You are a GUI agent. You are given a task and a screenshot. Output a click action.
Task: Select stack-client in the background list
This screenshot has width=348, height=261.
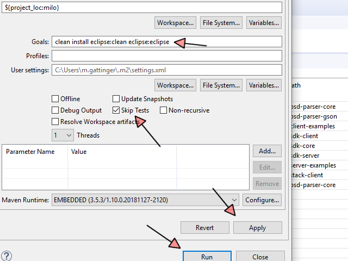[320, 175]
